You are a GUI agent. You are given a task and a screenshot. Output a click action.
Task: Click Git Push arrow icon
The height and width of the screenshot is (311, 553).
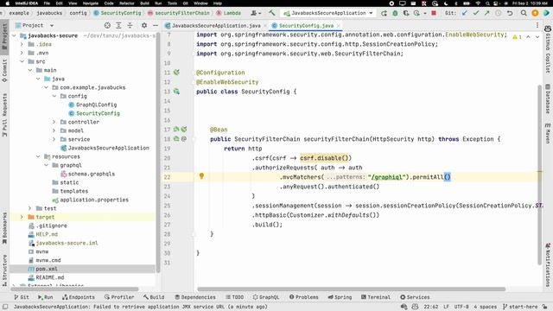(x=486, y=13)
